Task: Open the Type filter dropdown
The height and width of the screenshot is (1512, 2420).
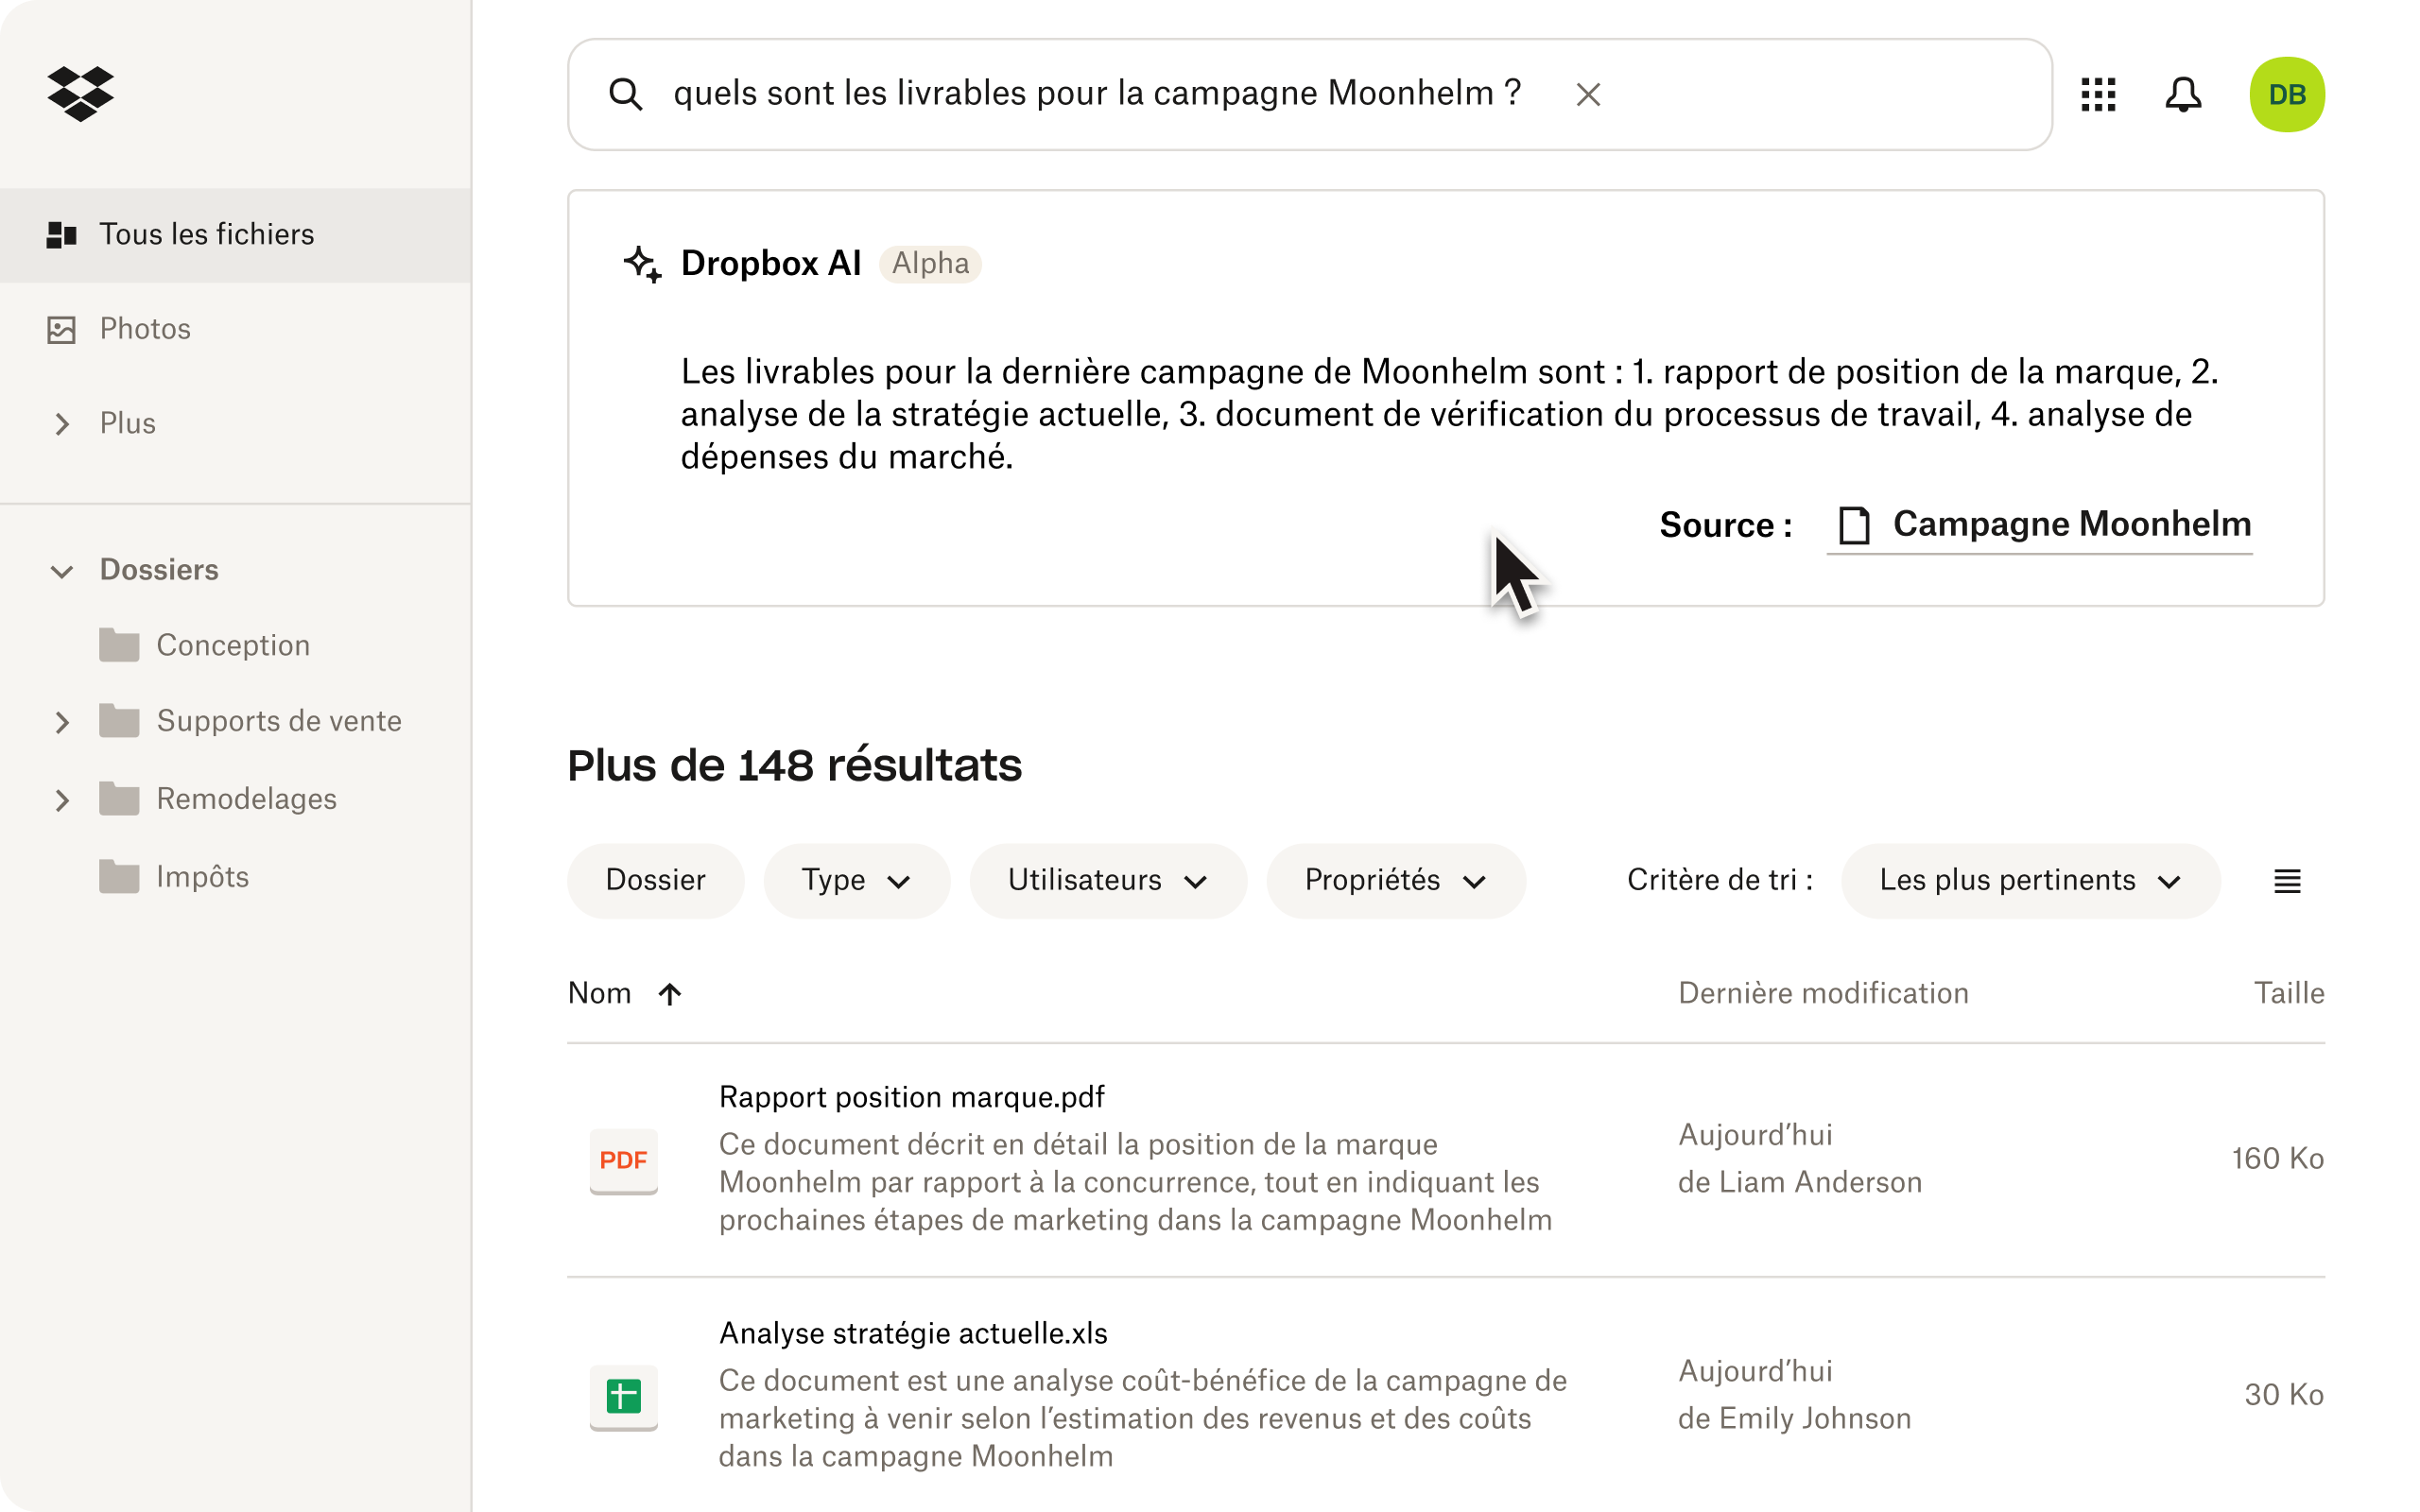Action: pyautogui.click(x=856, y=881)
